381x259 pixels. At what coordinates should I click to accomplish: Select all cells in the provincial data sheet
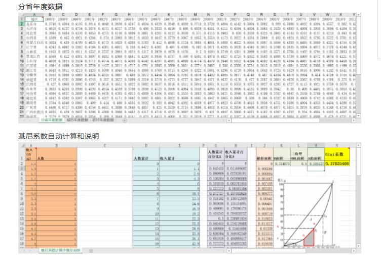pos(22,15)
